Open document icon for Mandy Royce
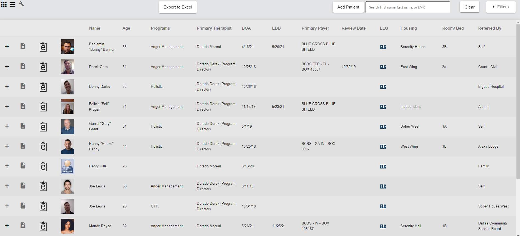Screen dimensions: 520x236 click(23, 225)
